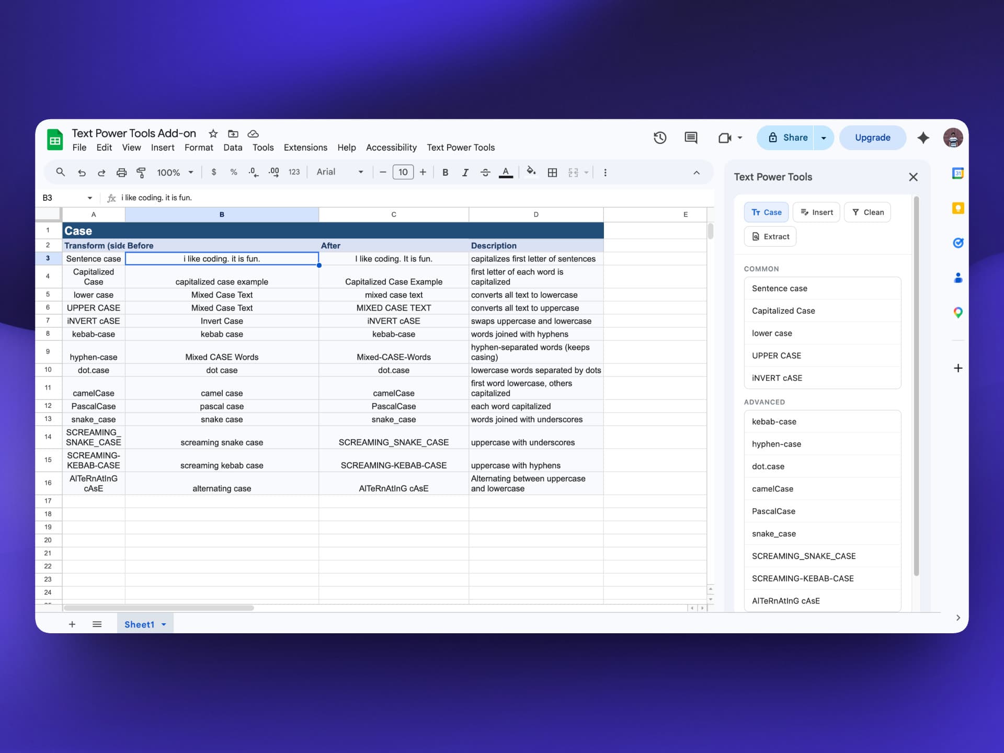Toggle strikethrough formatting
The width and height of the screenshot is (1004, 753).
click(x=485, y=173)
